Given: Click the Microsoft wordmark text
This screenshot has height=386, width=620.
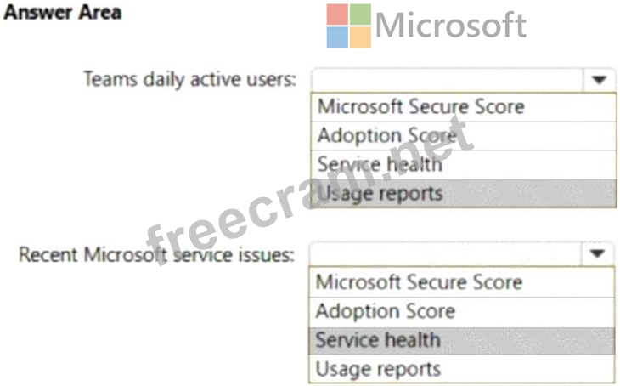Looking at the screenshot, I should click(451, 26).
